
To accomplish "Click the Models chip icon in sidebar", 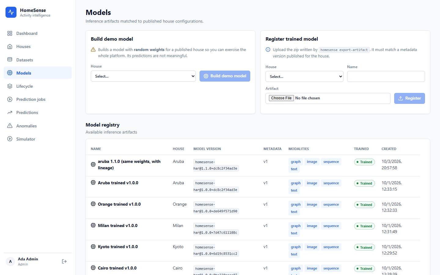I will coord(10,73).
